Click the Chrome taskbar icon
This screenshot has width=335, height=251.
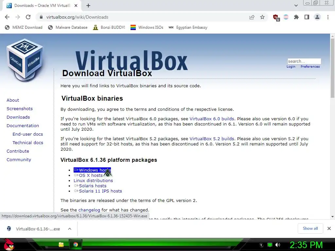76,244
